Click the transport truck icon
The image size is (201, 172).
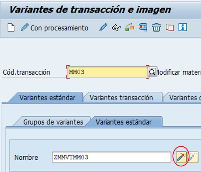tap(143, 27)
